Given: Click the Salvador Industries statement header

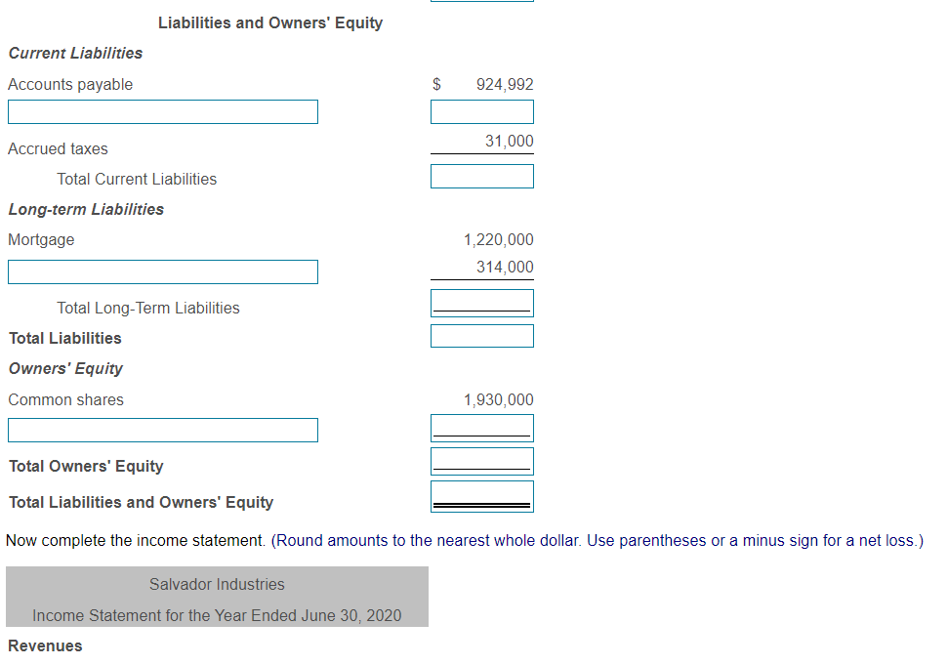Looking at the screenshot, I should click(216, 584).
